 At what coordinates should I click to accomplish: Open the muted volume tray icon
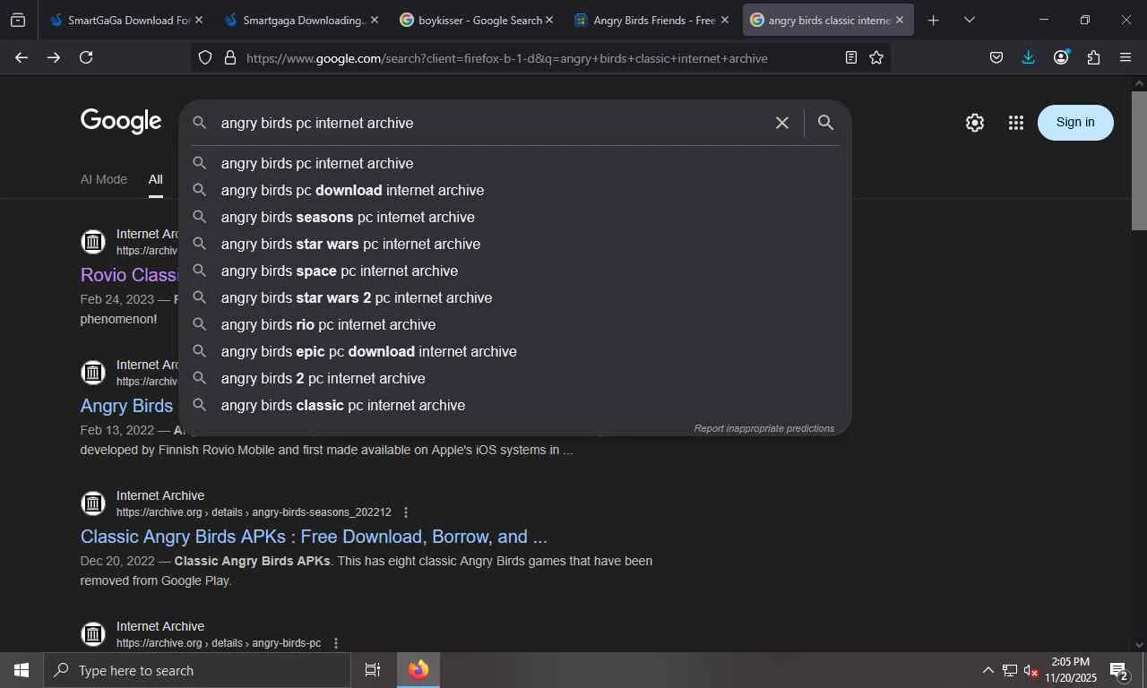pyautogui.click(x=1031, y=670)
